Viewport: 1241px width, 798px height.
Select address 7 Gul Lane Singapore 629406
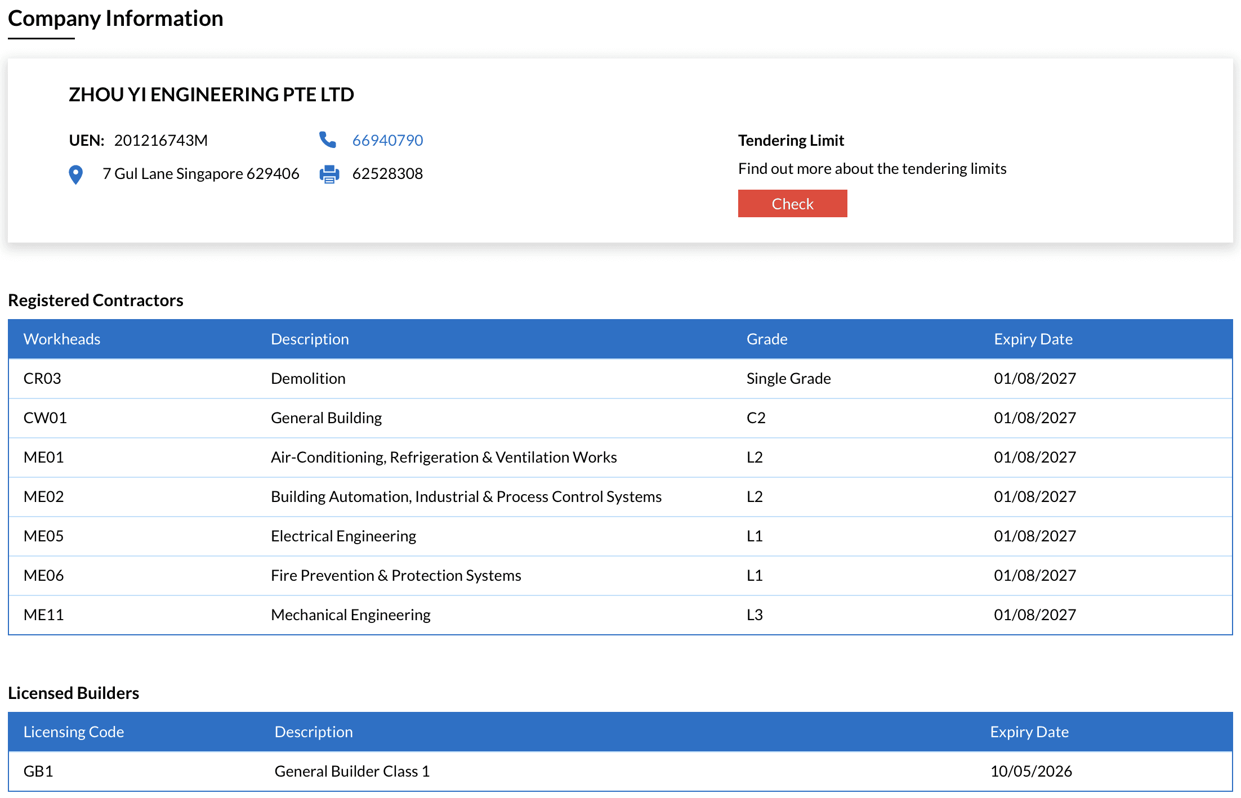[200, 173]
